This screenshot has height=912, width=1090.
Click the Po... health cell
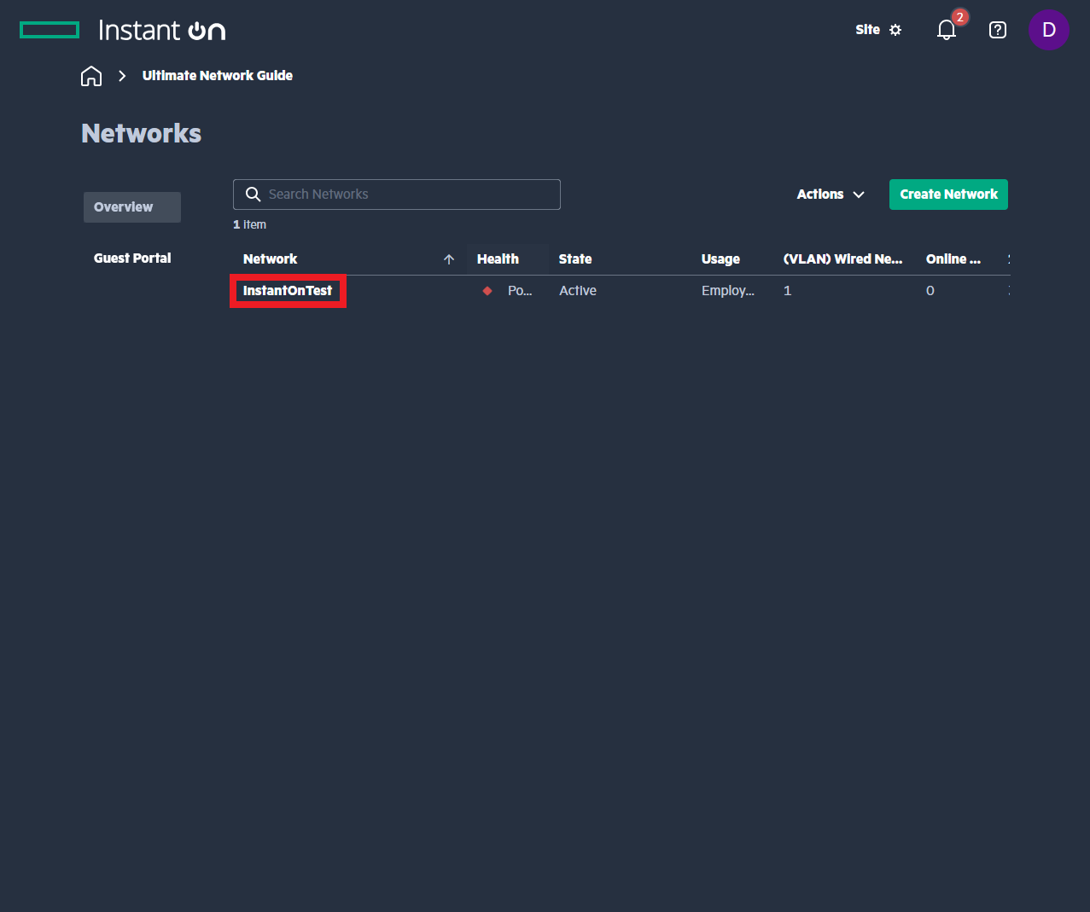520,291
